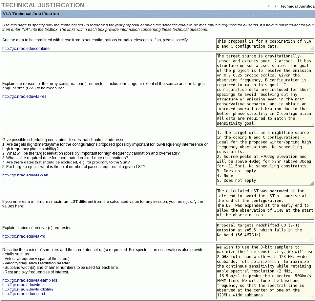Open the go.nrao.edu/opt-rct link
315x301 pixels.
pos(24,293)
